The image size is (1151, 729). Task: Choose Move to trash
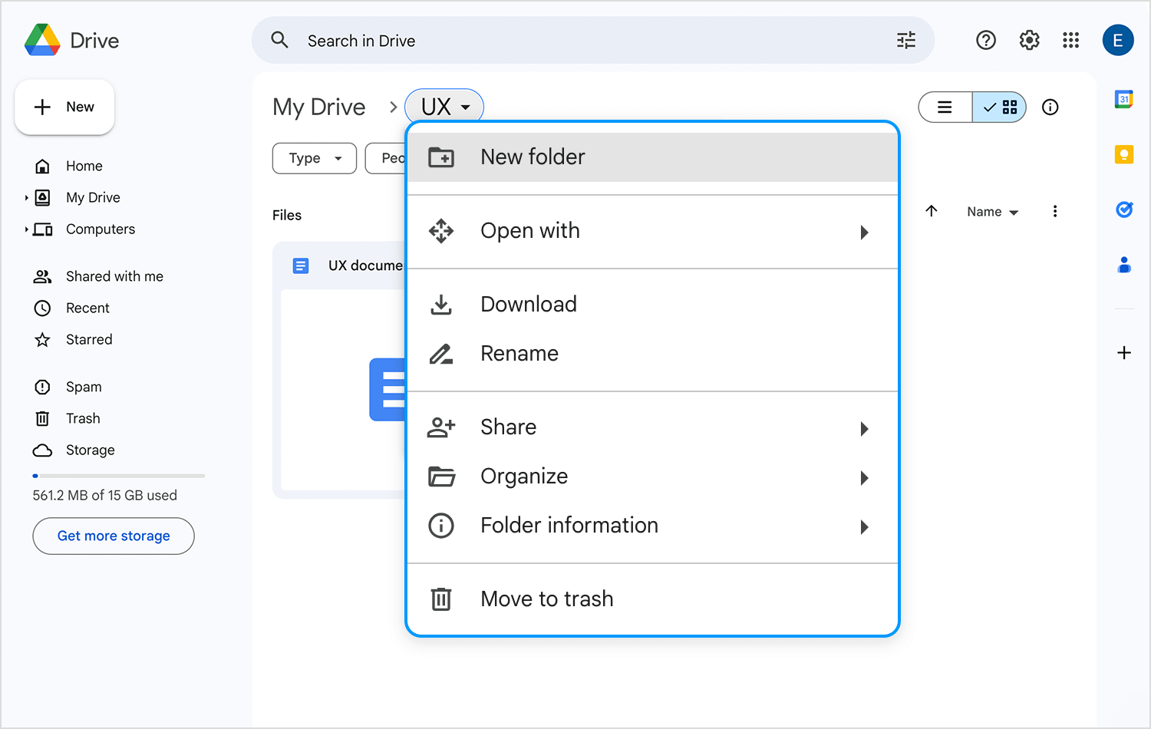pyautogui.click(x=652, y=599)
